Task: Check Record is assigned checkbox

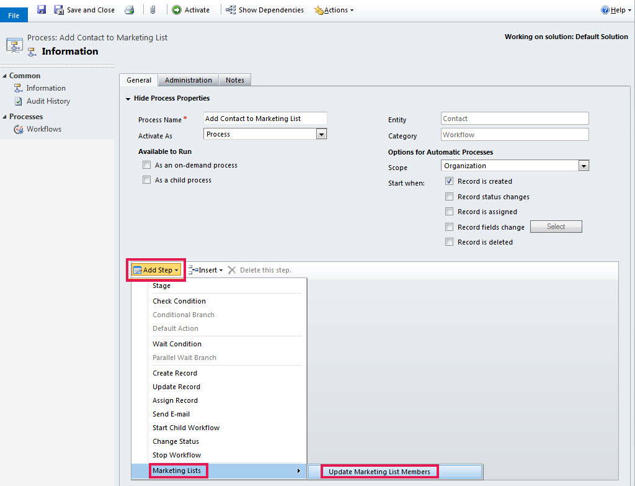Action: [449, 211]
